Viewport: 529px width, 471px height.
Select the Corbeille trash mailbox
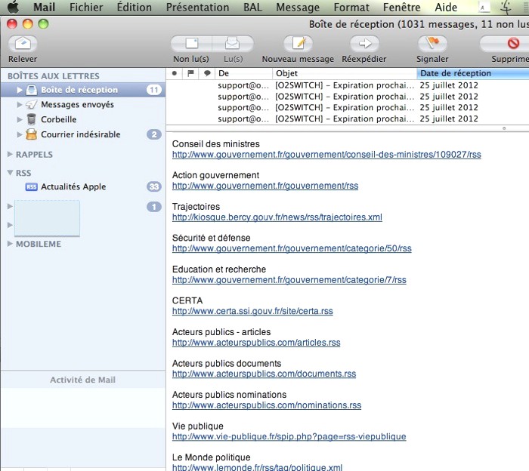(58, 119)
